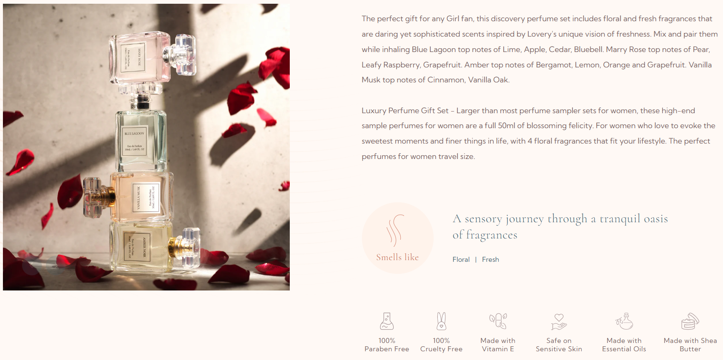Select the Fresh scent tag
Viewport: 723px width, 360px height.
pos(490,259)
